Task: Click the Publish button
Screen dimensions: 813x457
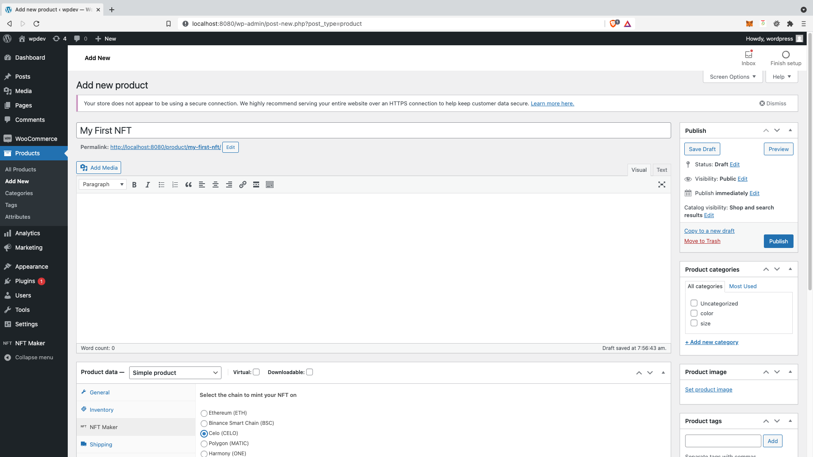Action: tap(778, 241)
